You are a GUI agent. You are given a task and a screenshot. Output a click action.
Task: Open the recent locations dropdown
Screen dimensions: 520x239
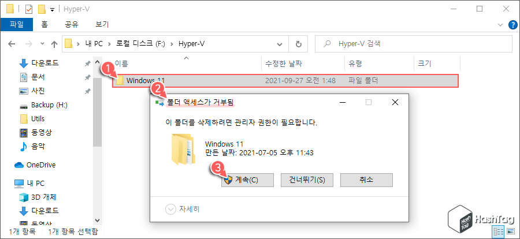42,44
